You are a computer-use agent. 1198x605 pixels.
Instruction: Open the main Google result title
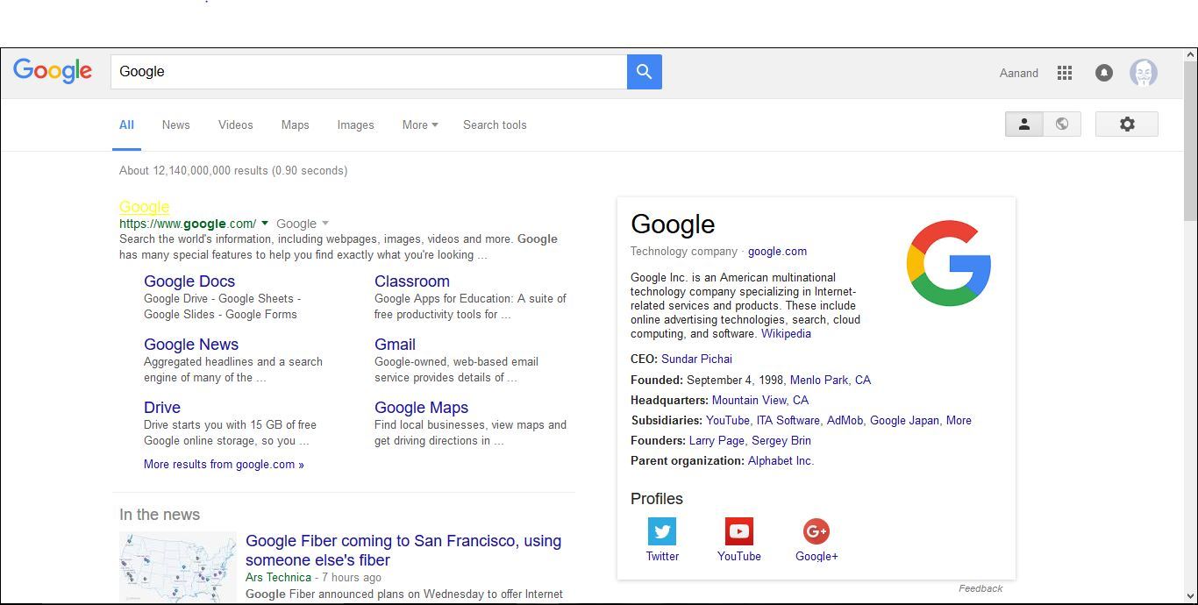pyautogui.click(x=144, y=207)
